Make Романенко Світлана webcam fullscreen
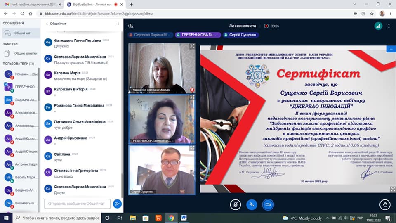The height and width of the screenshot is (223, 396). click(x=192, y=46)
